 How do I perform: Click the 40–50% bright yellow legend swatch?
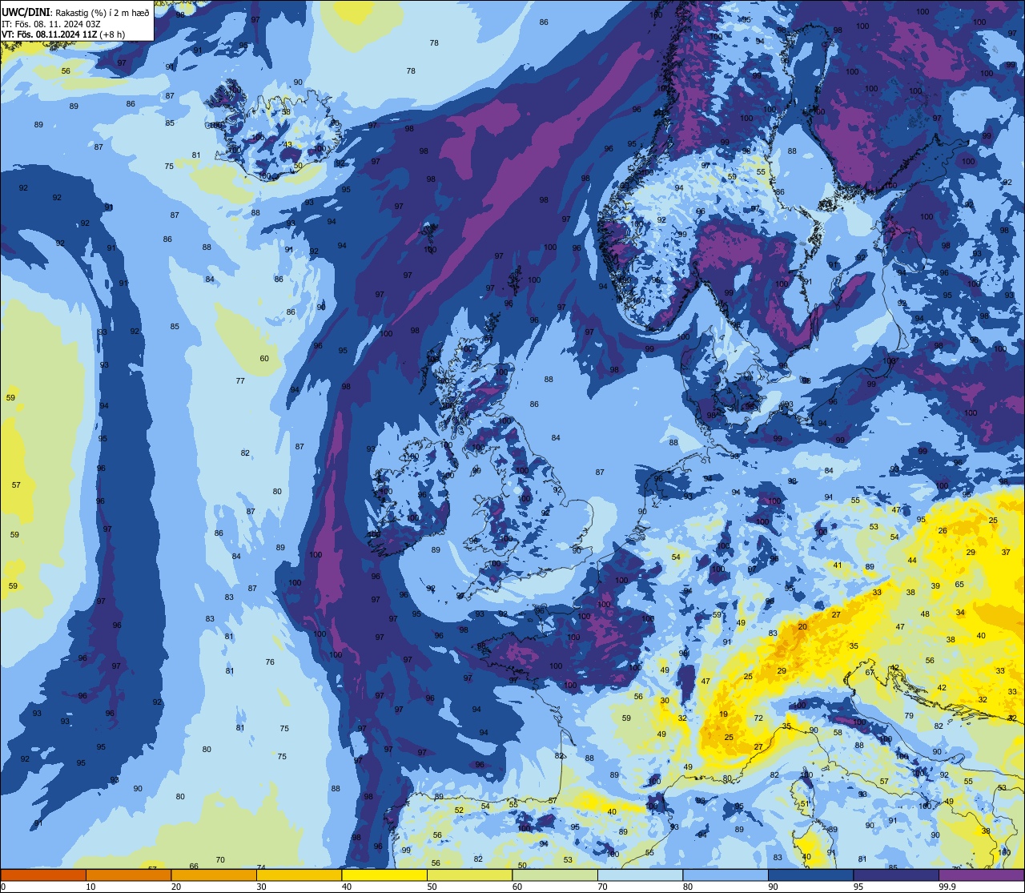[x=384, y=875]
